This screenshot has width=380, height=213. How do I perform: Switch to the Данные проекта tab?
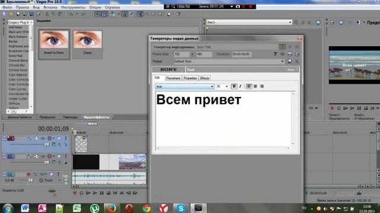pyautogui.click(x=20, y=117)
